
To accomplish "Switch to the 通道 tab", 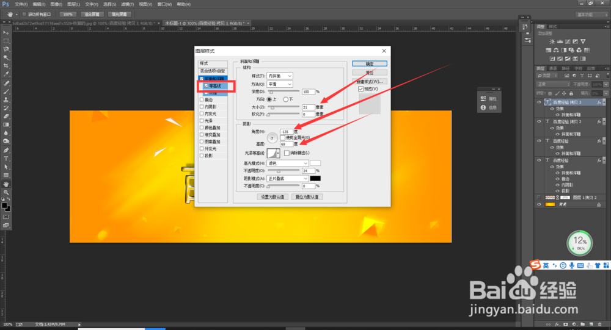I will (553, 68).
